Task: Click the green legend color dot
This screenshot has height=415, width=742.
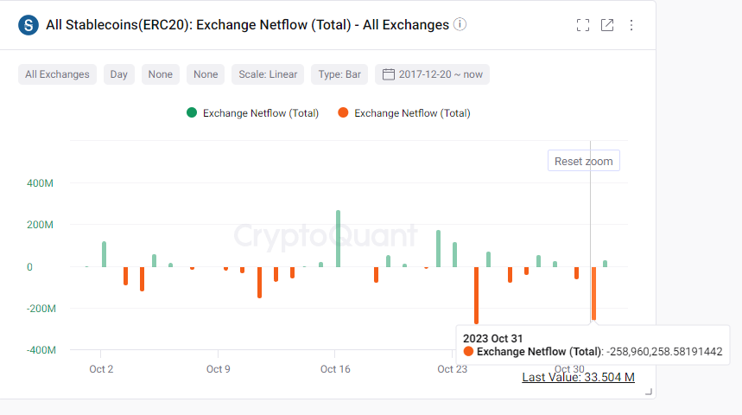Action: (192, 112)
